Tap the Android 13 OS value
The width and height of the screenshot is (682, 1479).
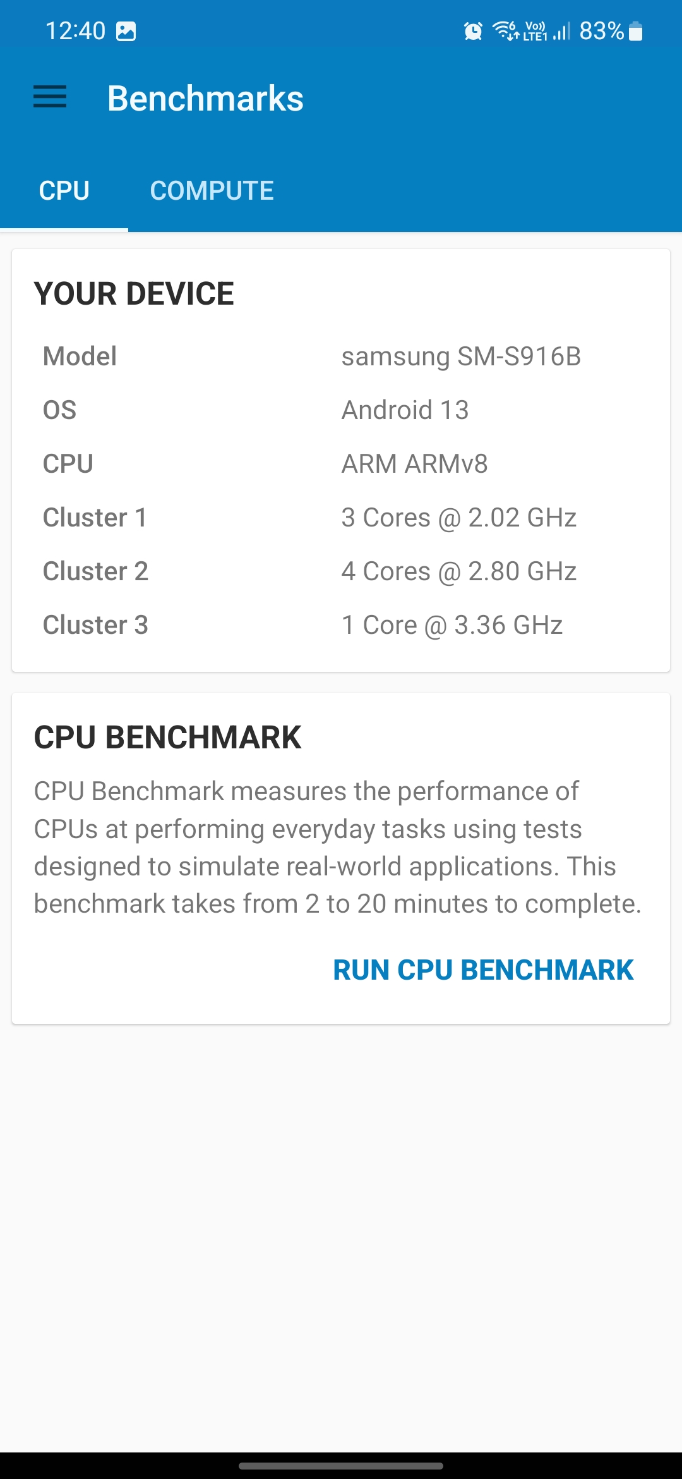pos(405,410)
